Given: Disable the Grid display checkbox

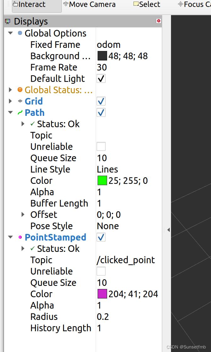Looking at the screenshot, I should pos(101,101).
